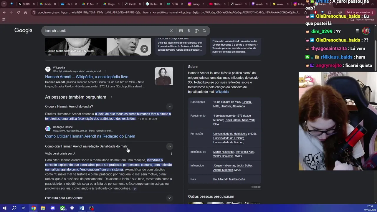This screenshot has height=212, width=377.
Task: Switch to the Lista OneDrive tab
Action: point(69,4)
